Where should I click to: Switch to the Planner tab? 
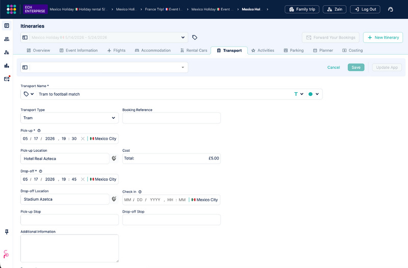click(323, 50)
